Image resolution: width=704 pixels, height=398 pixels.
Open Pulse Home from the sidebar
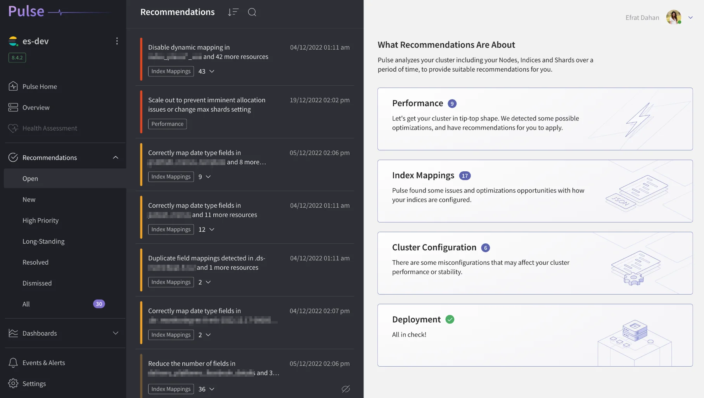pos(40,86)
